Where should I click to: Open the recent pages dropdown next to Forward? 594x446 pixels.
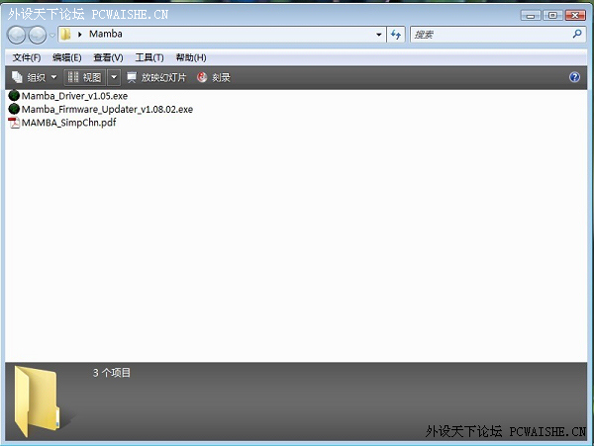point(52,35)
